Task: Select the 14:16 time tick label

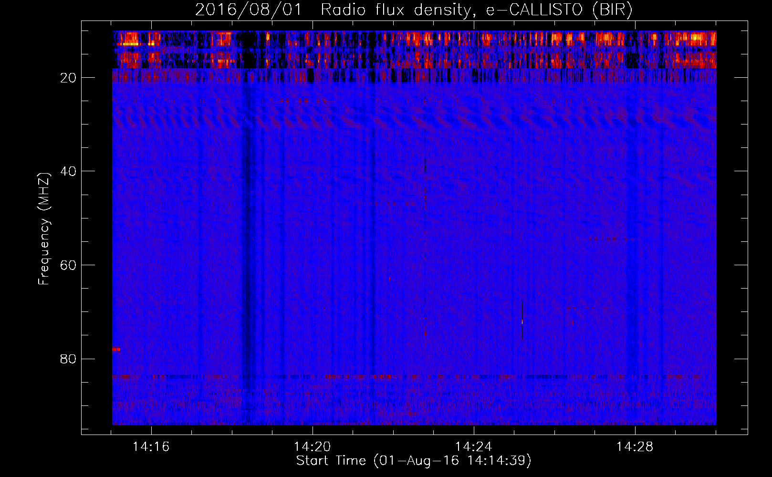Action: click(151, 447)
